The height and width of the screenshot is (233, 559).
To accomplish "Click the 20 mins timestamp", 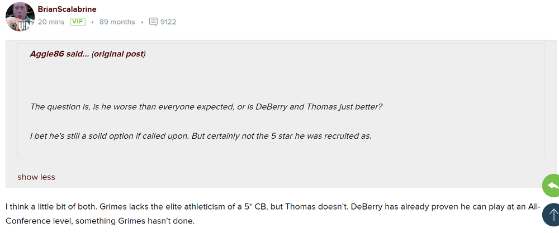I will 50,22.
